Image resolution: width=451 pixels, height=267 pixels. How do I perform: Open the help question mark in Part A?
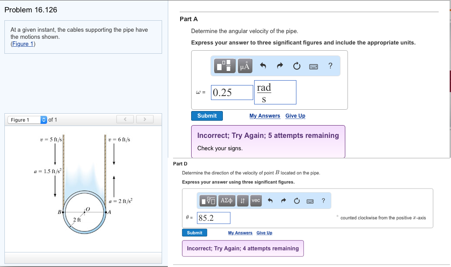(330, 66)
